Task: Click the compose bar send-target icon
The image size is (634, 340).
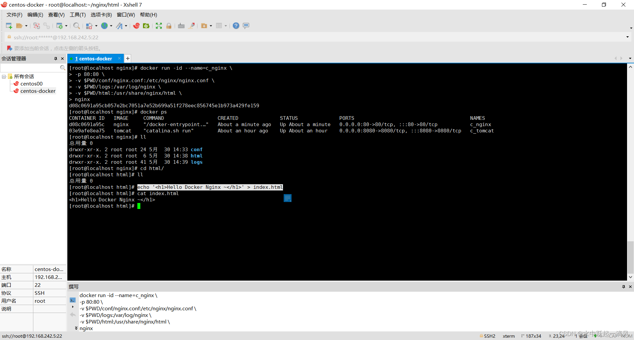Action: tap(73, 300)
